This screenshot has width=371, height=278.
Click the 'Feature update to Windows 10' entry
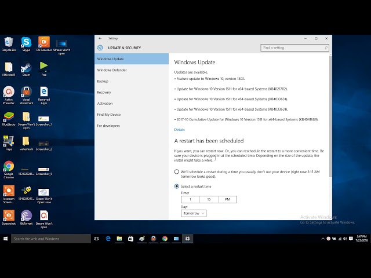(210, 79)
